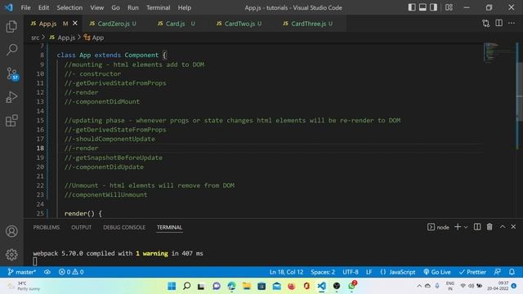Open the Manage settings gear
This screenshot has width=523, height=294.
click(x=11, y=254)
